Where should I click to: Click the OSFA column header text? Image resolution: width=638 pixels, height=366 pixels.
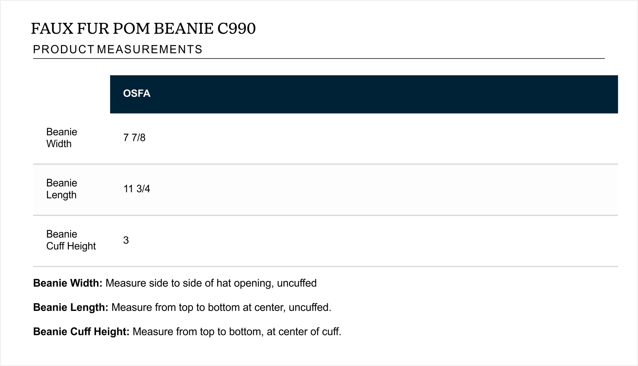coord(137,93)
